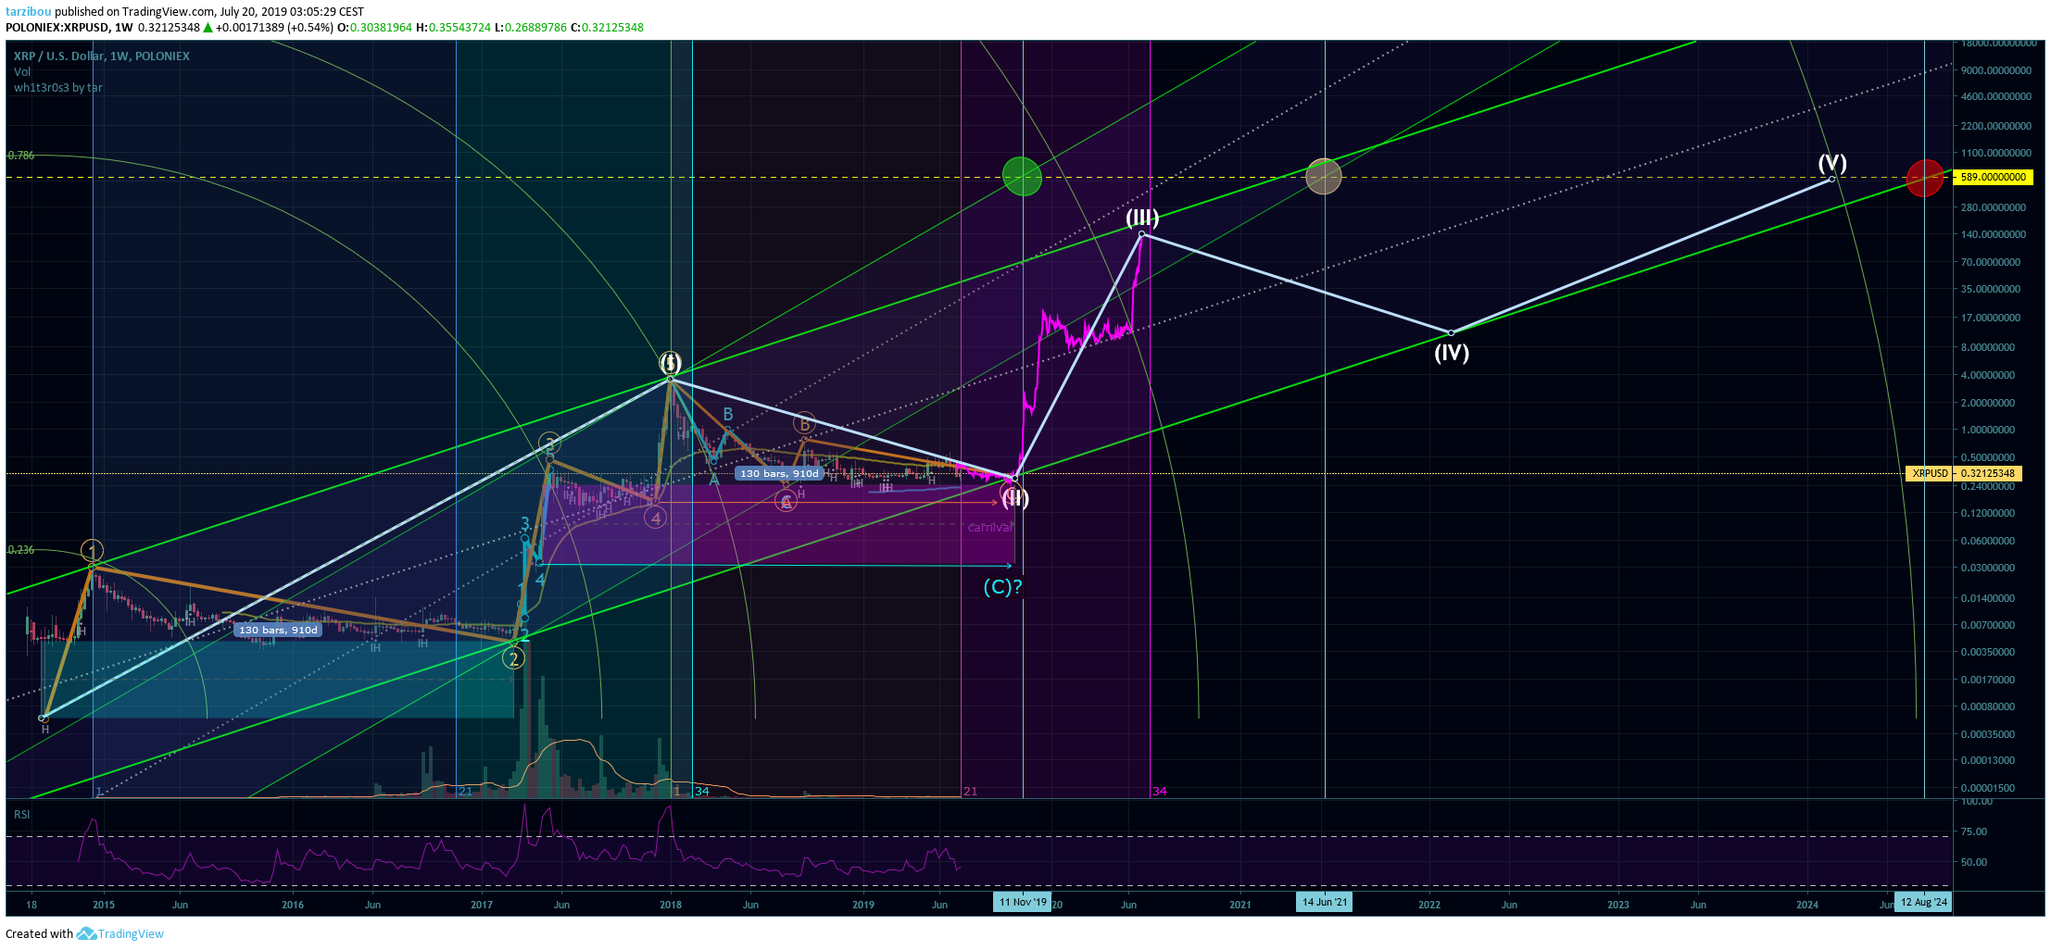
Task: Click the Vol indicator title
Action: pyautogui.click(x=22, y=71)
